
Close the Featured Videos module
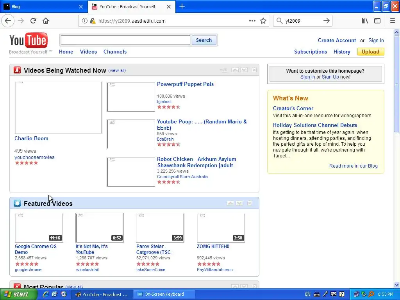point(250,203)
